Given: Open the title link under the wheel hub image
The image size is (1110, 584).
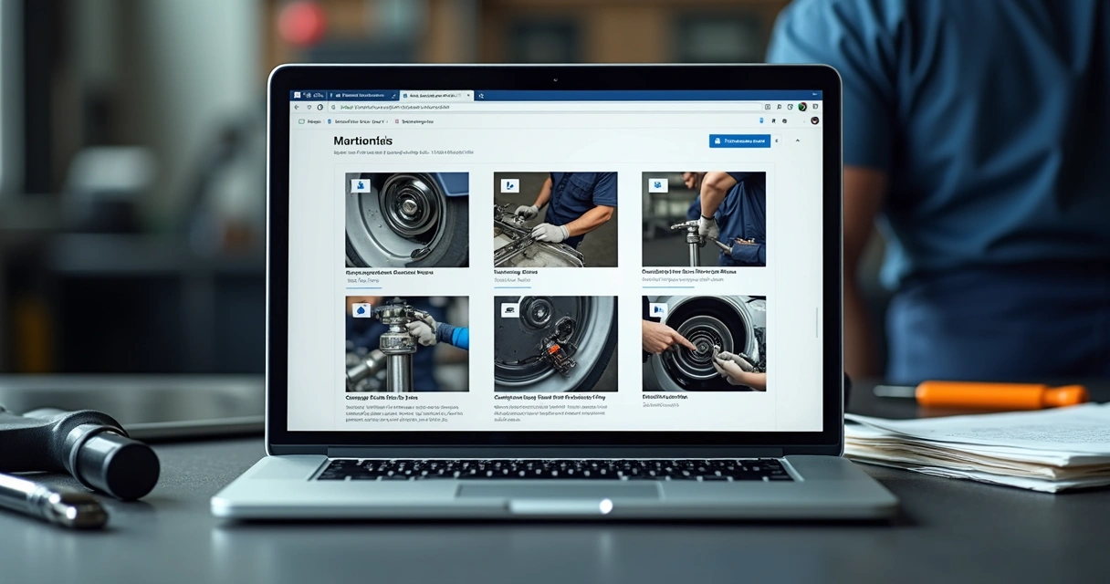Looking at the screenshot, I should 390,272.
